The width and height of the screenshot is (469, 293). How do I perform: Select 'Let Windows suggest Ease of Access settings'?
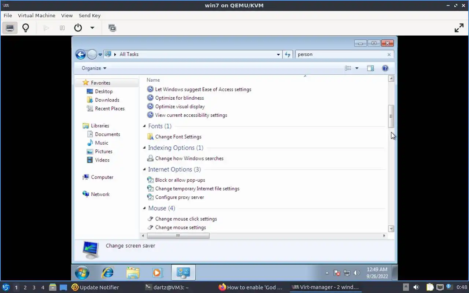pyautogui.click(x=203, y=89)
